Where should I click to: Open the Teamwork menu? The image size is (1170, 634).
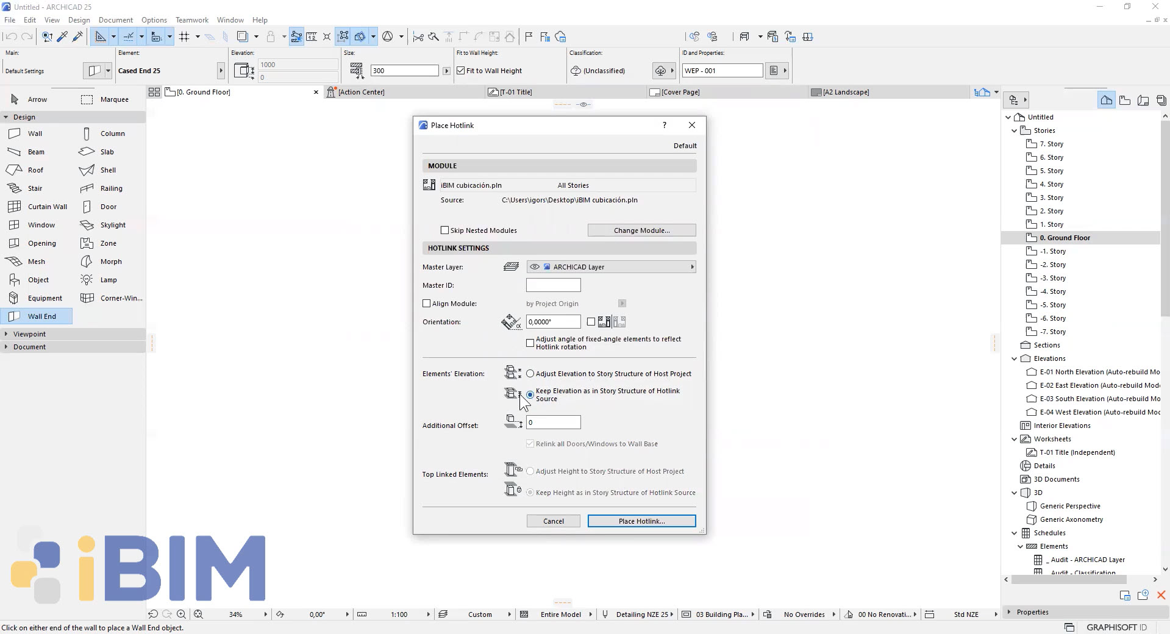(x=191, y=20)
